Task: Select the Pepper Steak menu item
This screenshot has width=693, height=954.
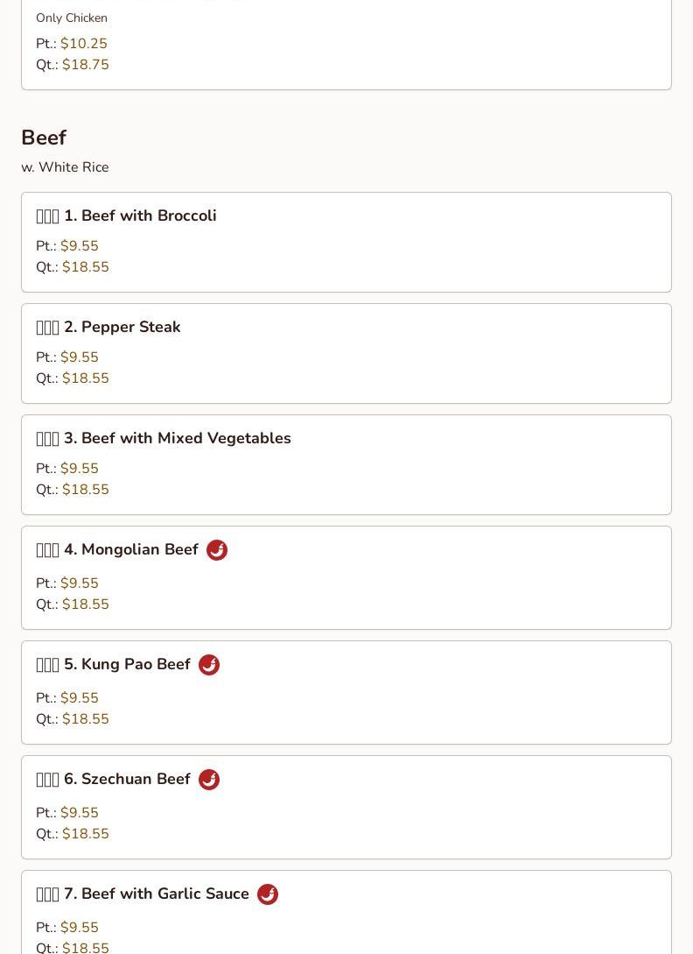Action: tap(122, 327)
